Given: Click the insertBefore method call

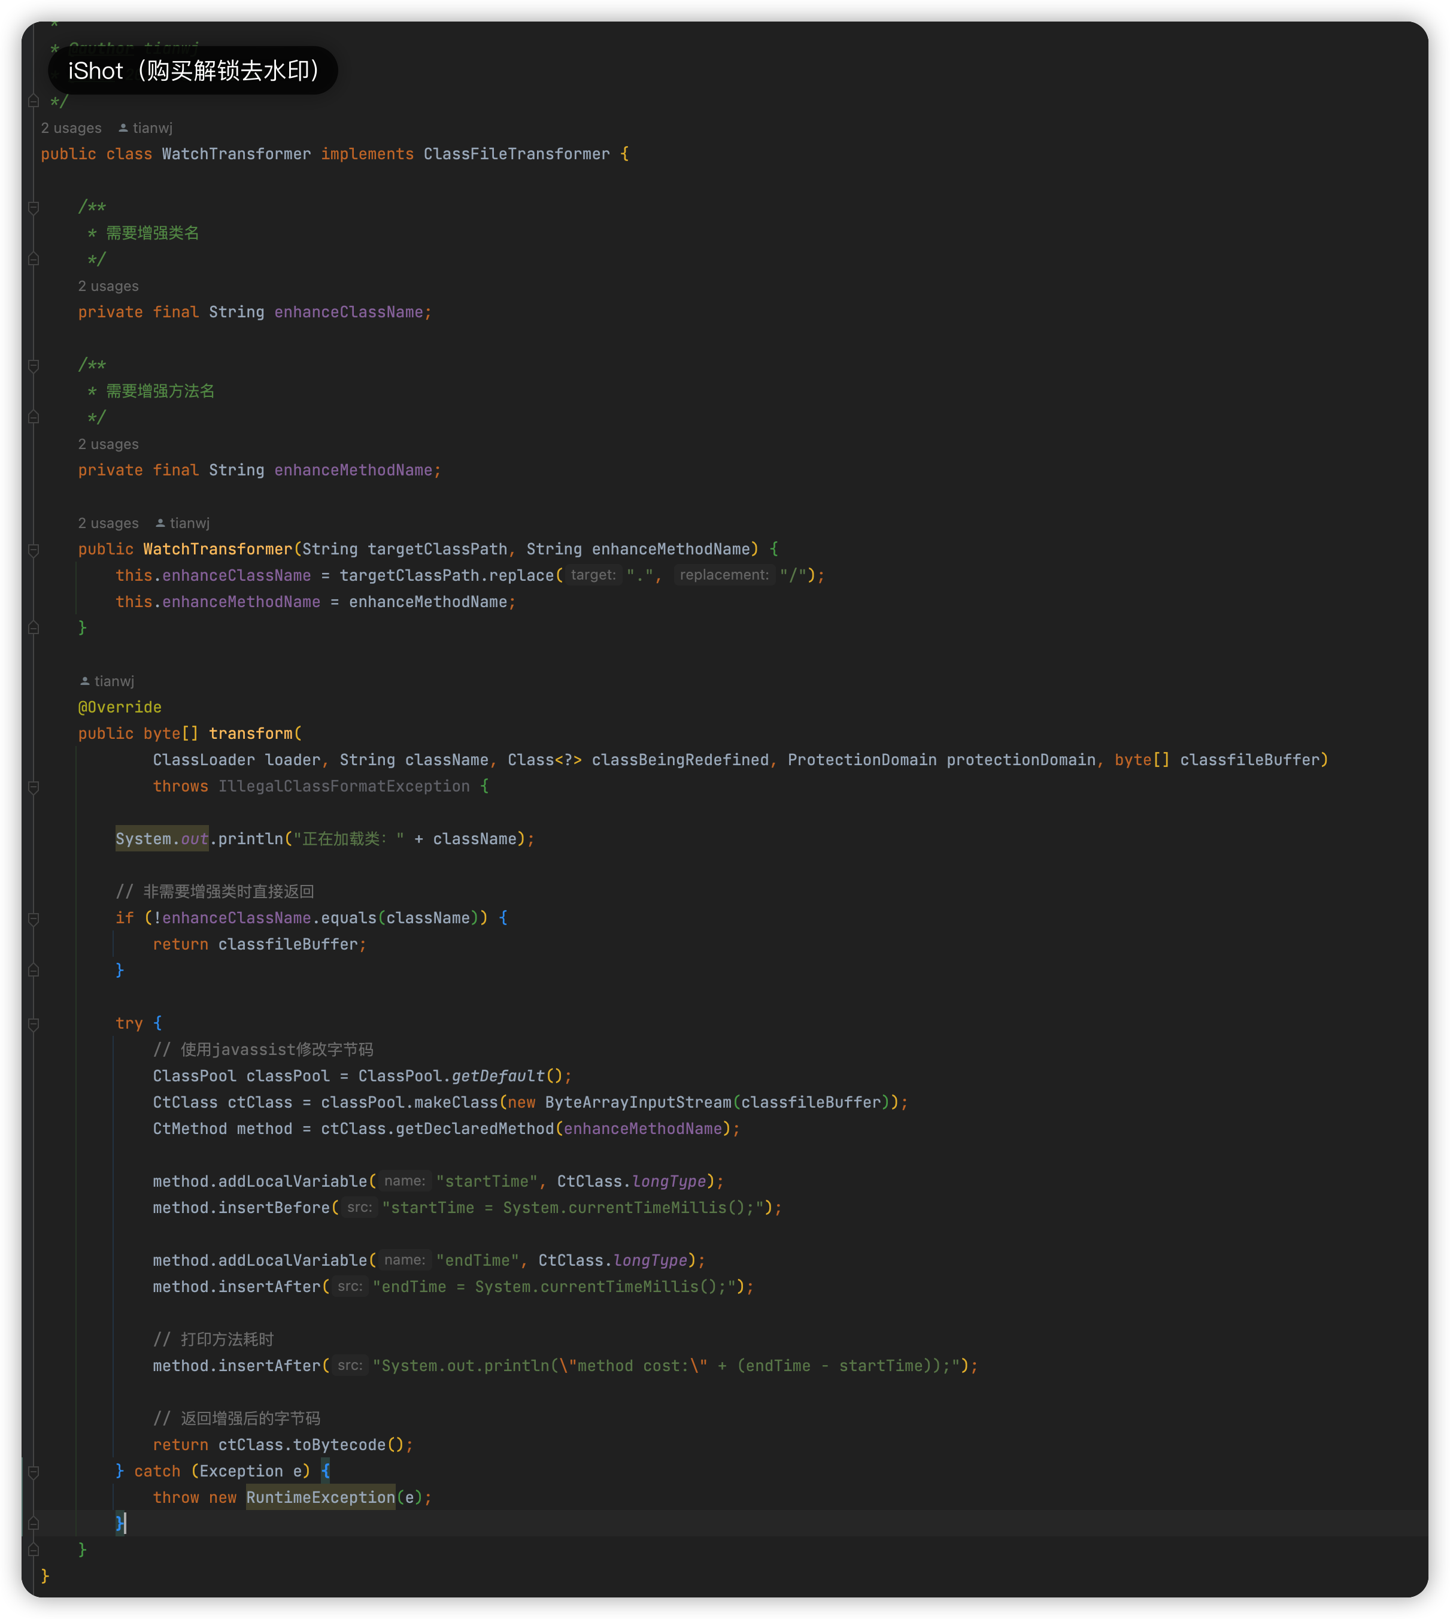Looking at the screenshot, I should click(x=274, y=1208).
